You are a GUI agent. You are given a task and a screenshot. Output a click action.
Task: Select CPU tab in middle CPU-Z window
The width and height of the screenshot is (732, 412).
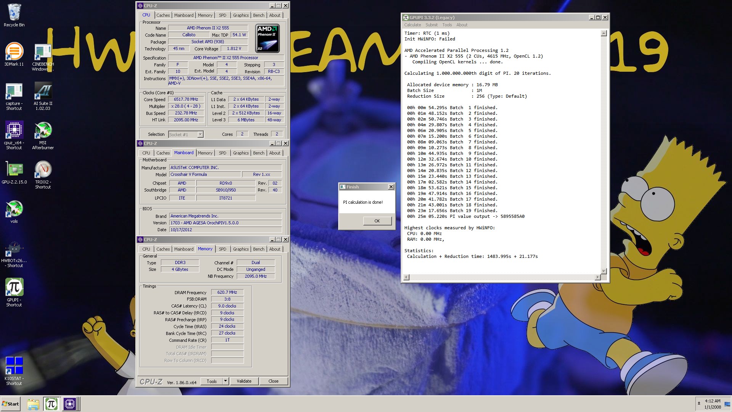146,153
